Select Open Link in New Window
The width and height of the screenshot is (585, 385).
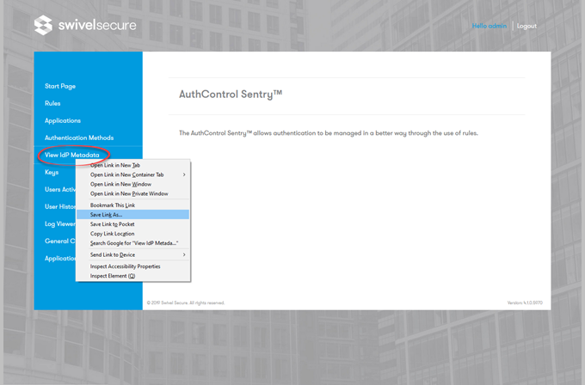click(120, 184)
